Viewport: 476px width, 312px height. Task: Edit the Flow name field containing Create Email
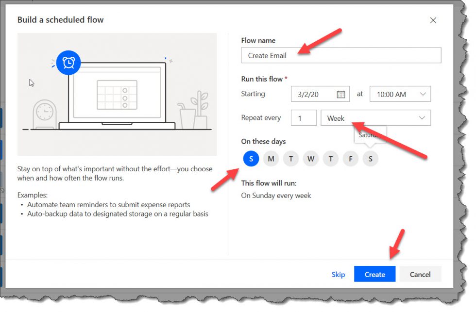pyautogui.click(x=340, y=55)
